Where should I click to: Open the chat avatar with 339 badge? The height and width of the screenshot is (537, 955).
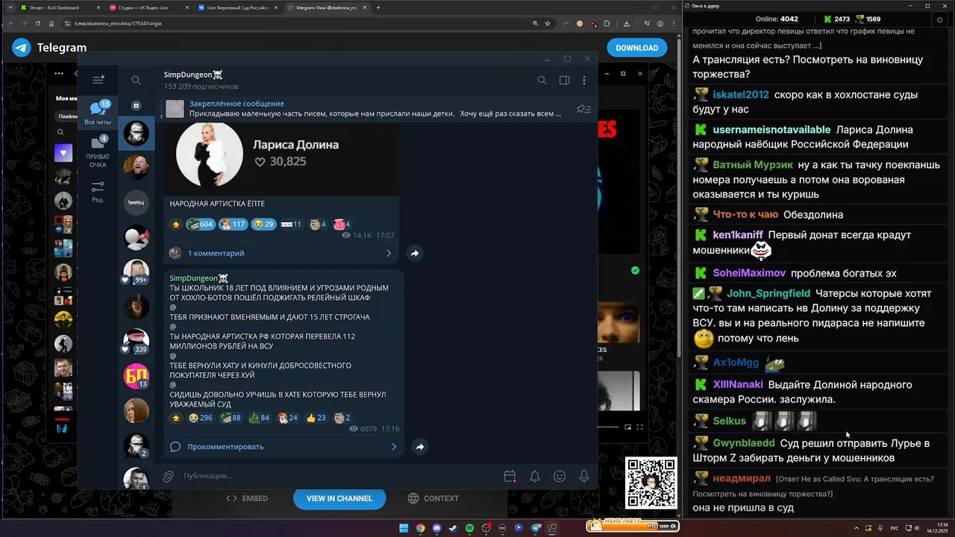[136, 341]
